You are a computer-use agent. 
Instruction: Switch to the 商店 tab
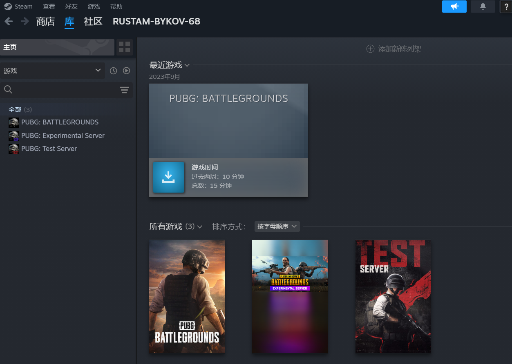(x=45, y=21)
